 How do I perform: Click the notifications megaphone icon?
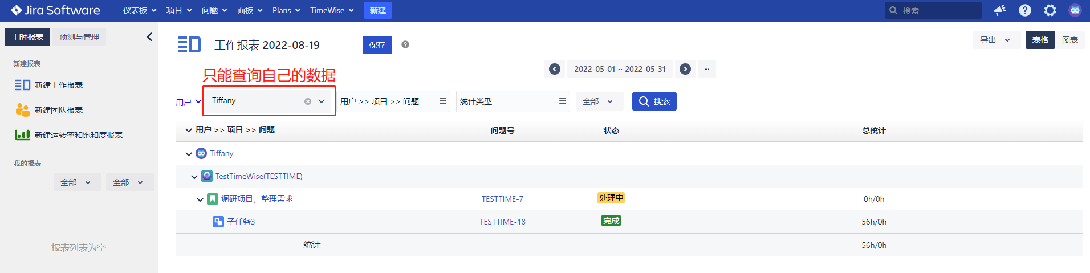pyautogui.click(x=1000, y=10)
